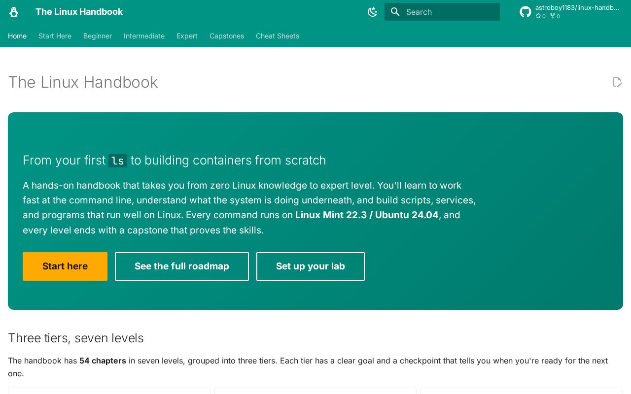
Task: Click the large 'The Linux Handbook' page heading
Action: point(83,82)
